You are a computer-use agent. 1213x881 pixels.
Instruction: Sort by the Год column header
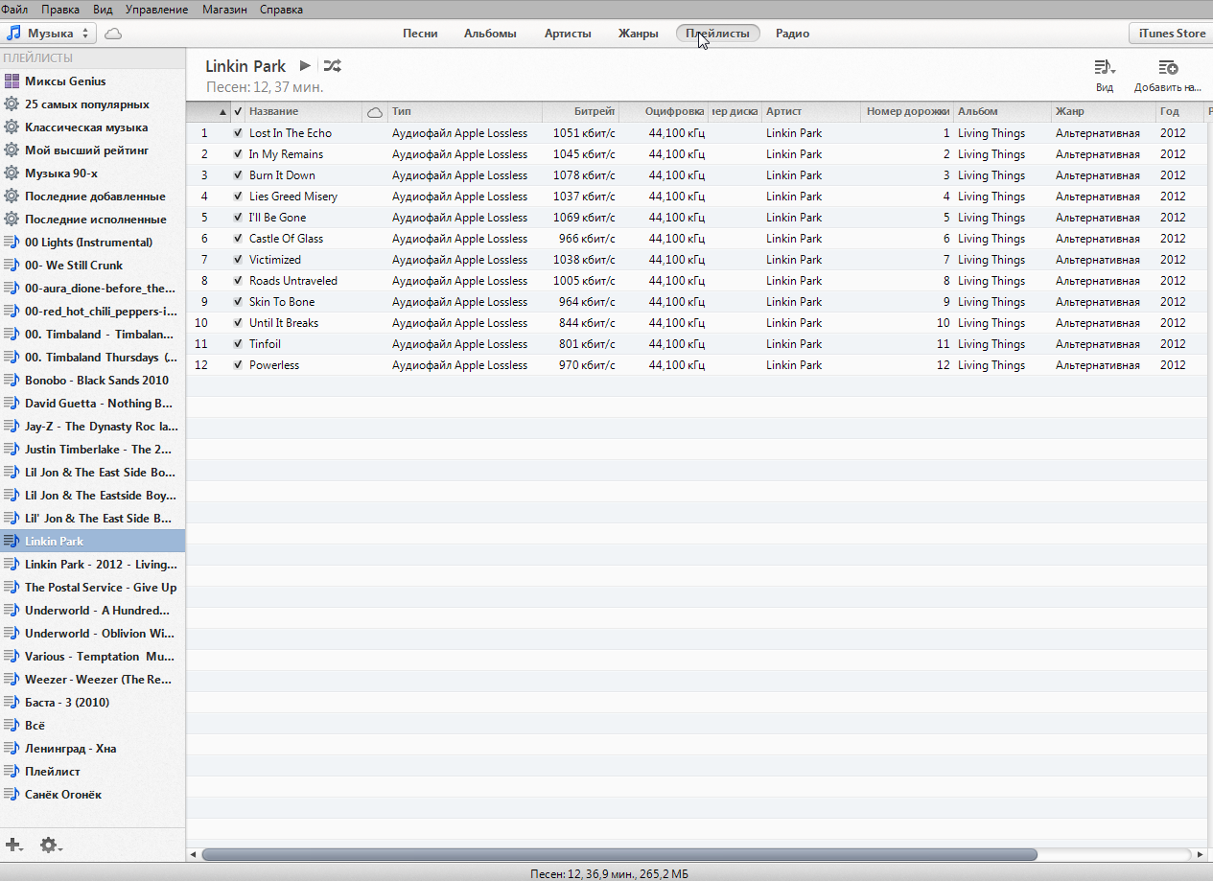[x=1179, y=112]
